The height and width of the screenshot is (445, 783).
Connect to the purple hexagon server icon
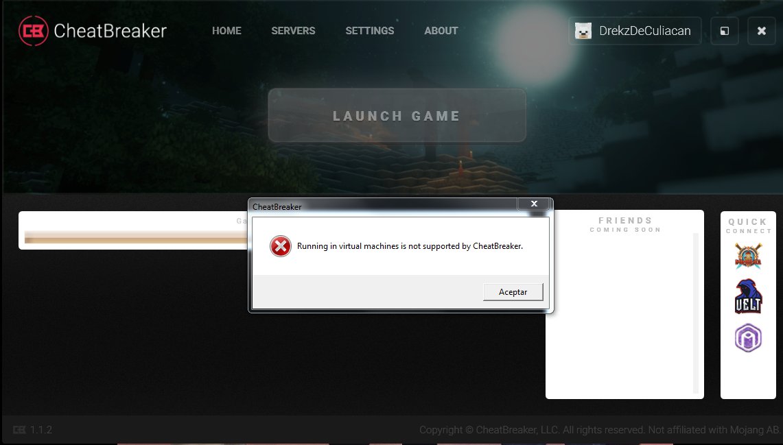(x=748, y=338)
